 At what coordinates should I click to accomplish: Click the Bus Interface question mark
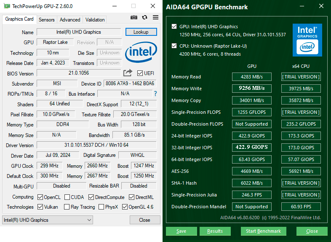pos(155,94)
